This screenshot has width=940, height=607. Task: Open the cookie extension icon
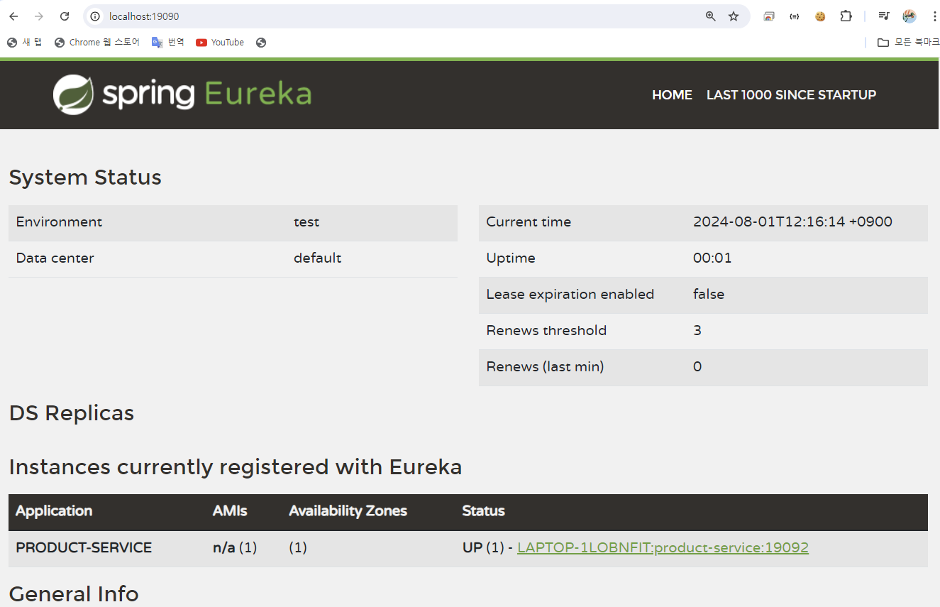(820, 16)
